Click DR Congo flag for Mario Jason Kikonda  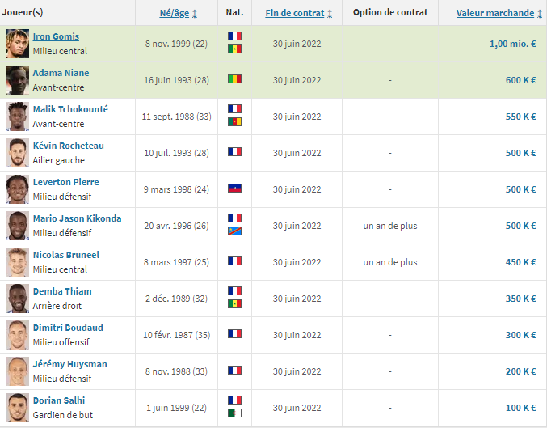point(234,231)
